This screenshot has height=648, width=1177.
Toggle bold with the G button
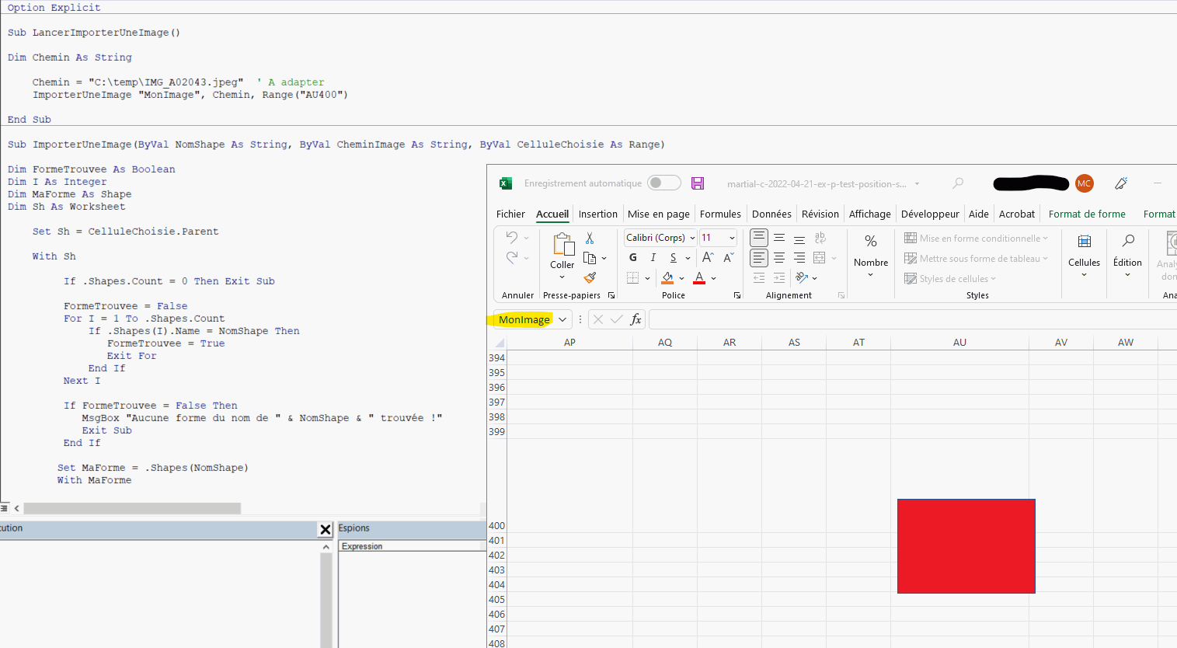(x=633, y=257)
